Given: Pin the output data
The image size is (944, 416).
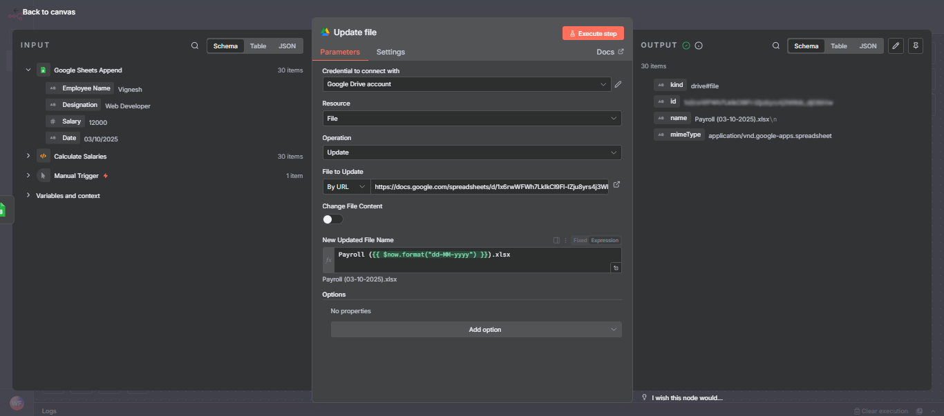Looking at the screenshot, I should click(915, 45).
